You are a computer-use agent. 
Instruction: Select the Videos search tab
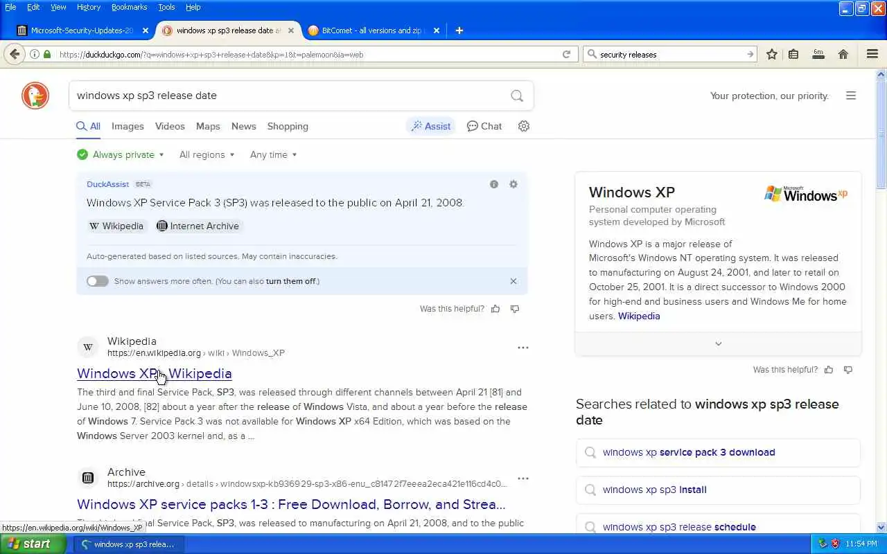pos(170,126)
